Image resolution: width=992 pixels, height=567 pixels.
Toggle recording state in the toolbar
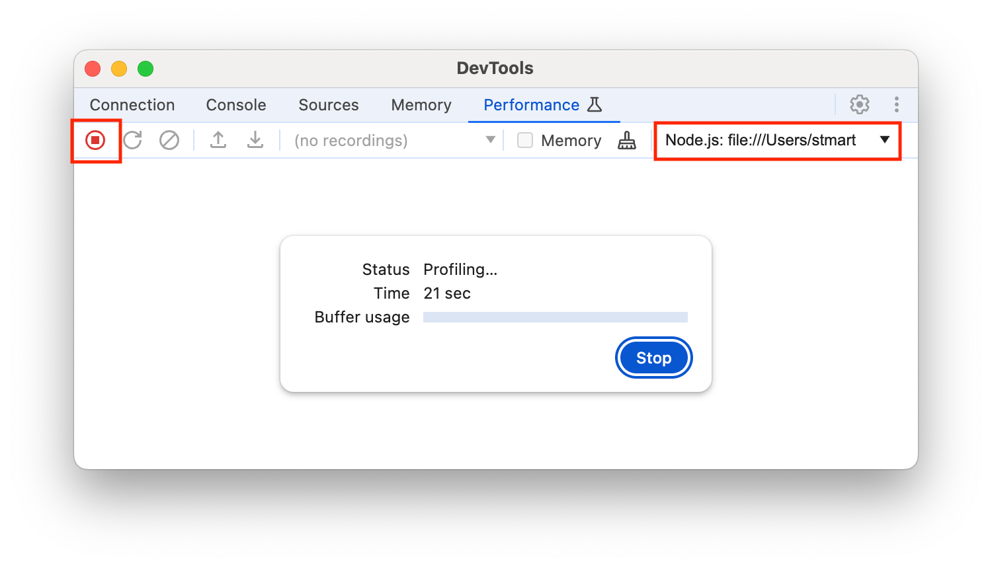pyautogui.click(x=96, y=140)
